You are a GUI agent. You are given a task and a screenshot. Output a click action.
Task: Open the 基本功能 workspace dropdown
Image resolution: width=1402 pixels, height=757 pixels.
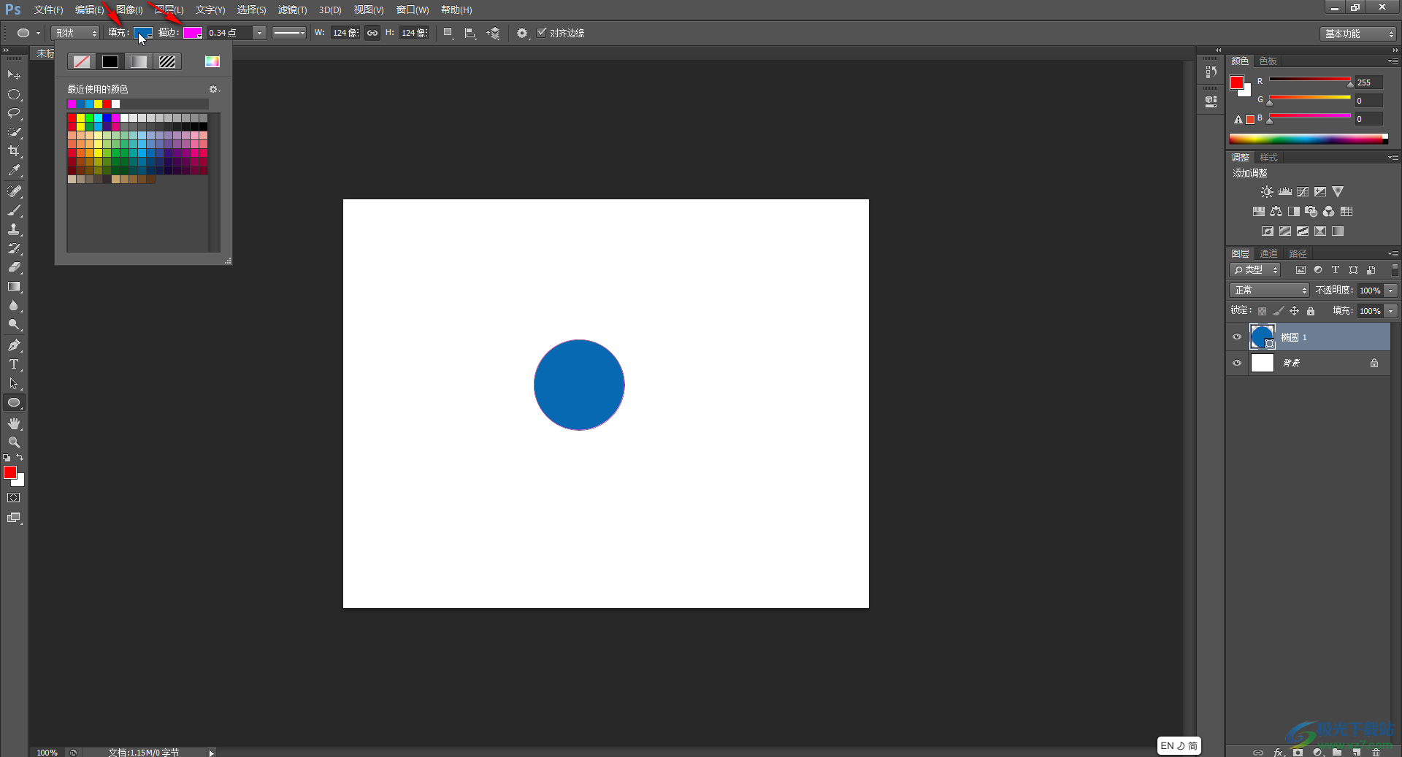click(x=1358, y=34)
